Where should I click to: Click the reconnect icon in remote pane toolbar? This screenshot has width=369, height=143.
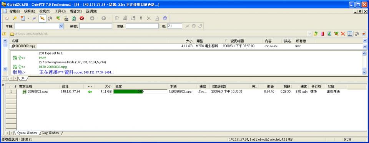[357, 34]
